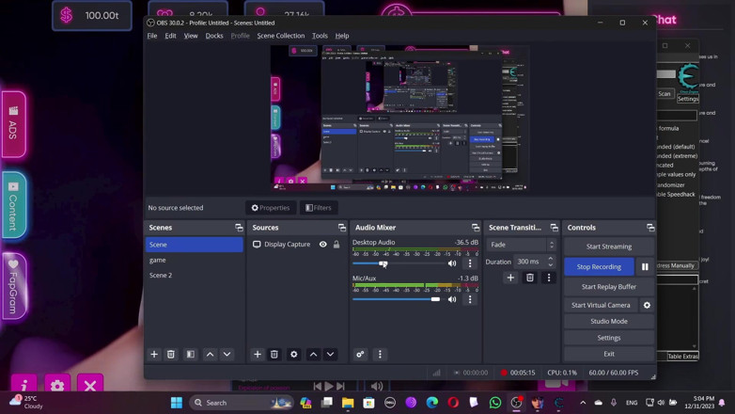Image resolution: width=735 pixels, height=414 pixels.
Task: Toggle Display Capture visibility eye
Action: (323, 245)
